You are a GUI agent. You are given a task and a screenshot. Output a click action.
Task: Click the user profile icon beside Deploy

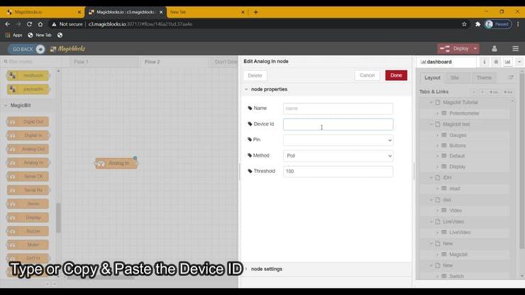click(495, 48)
